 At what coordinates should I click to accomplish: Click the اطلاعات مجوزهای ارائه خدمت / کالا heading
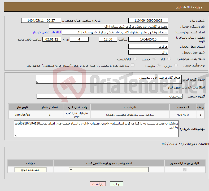pos(185,144)
